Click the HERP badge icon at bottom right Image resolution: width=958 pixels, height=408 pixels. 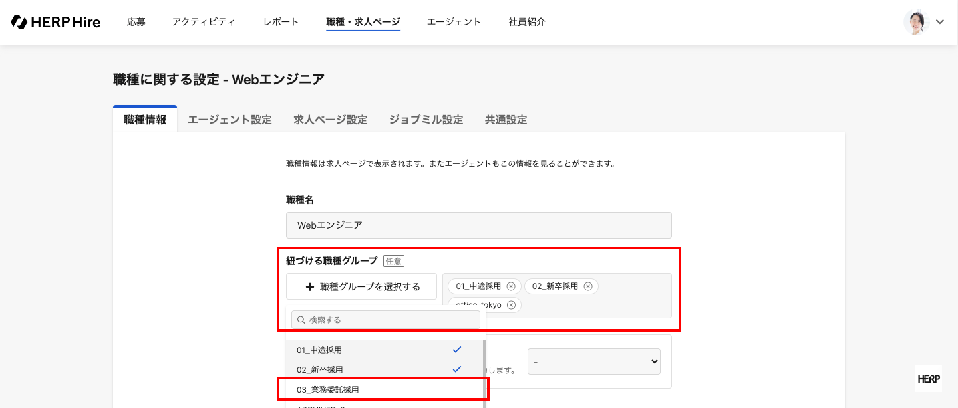pyautogui.click(x=928, y=379)
